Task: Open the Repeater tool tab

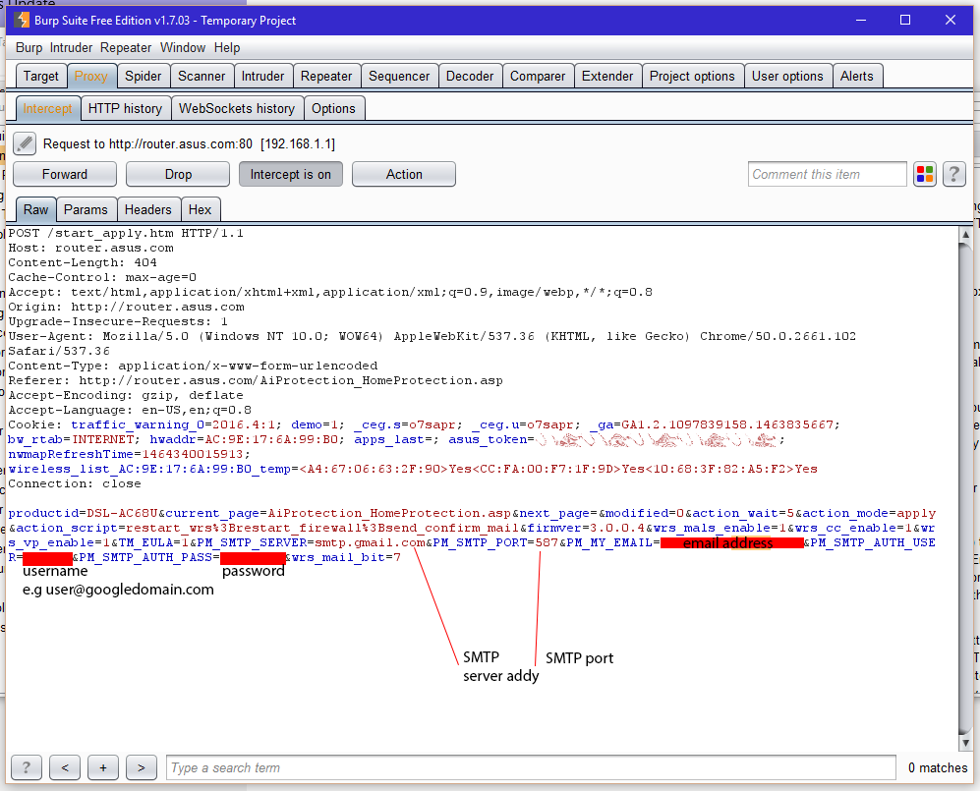Action: pyautogui.click(x=326, y=77)
